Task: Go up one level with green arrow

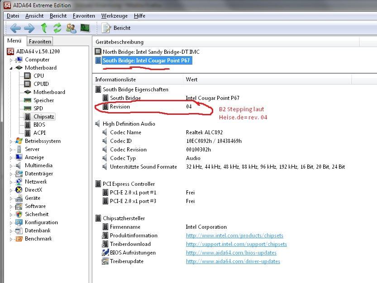Action: coord(44,28)
